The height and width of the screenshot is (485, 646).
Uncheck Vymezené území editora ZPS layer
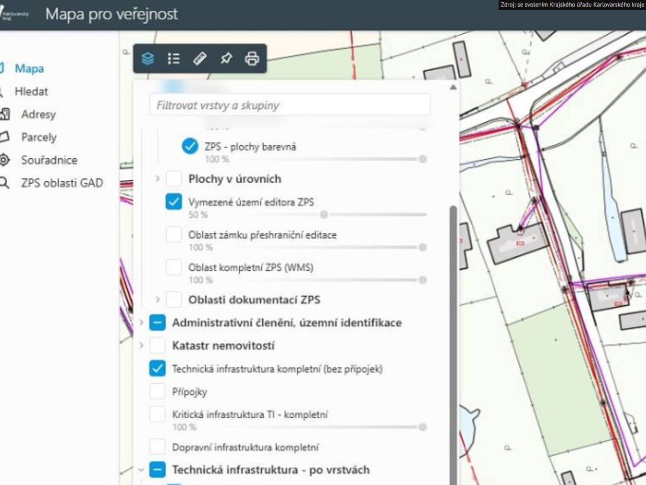click(174, 202)
